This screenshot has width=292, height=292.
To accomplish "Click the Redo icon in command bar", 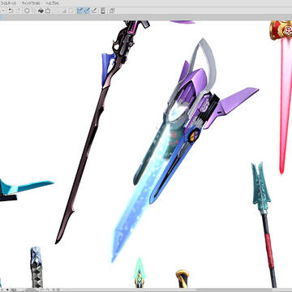I will pyautogui.click(x=19, y=11).
